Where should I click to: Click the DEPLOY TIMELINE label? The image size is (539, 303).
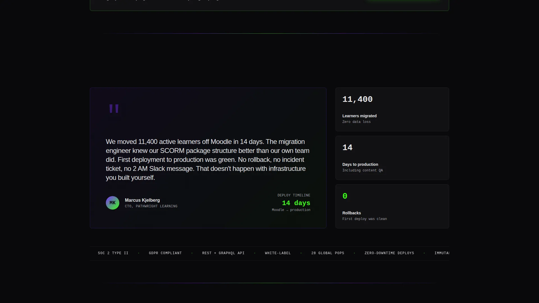pos(294,195)
